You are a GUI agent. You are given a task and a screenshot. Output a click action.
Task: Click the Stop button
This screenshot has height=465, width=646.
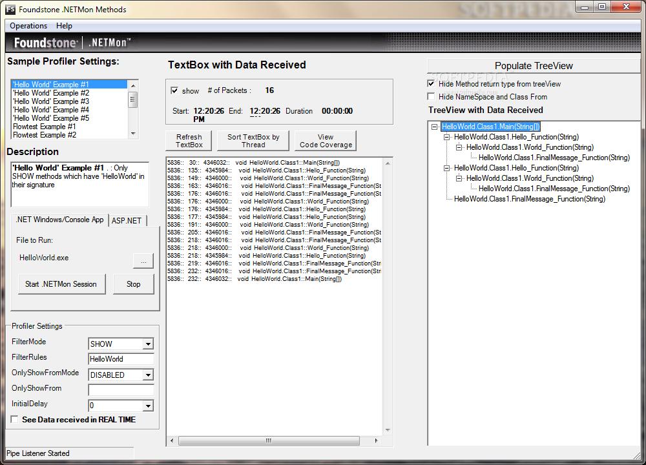click(134, 284)
